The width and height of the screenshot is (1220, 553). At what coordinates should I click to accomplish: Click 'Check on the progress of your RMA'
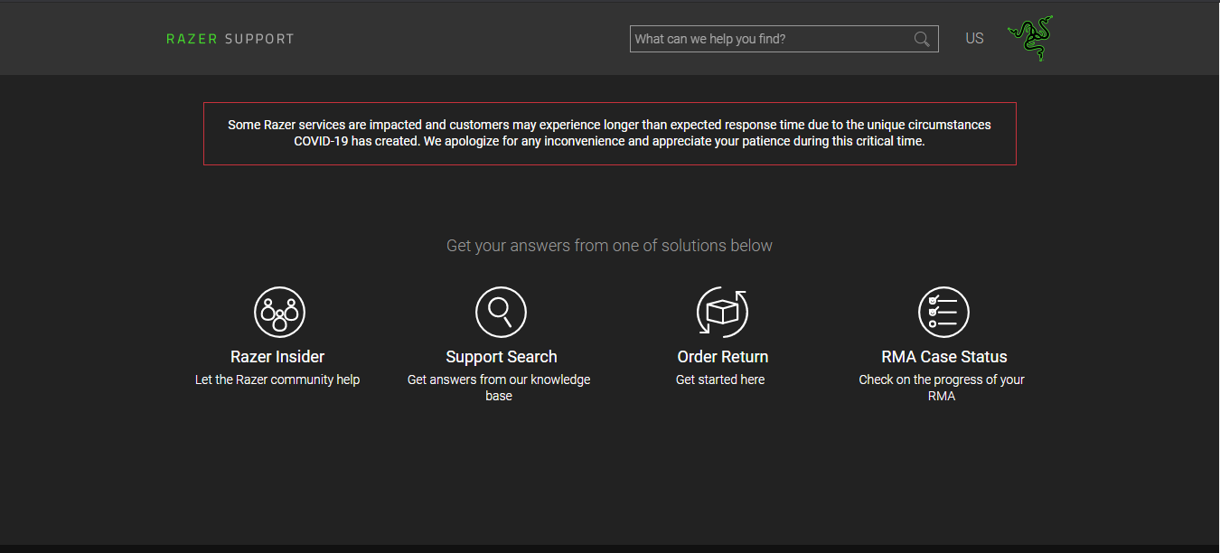942,388
